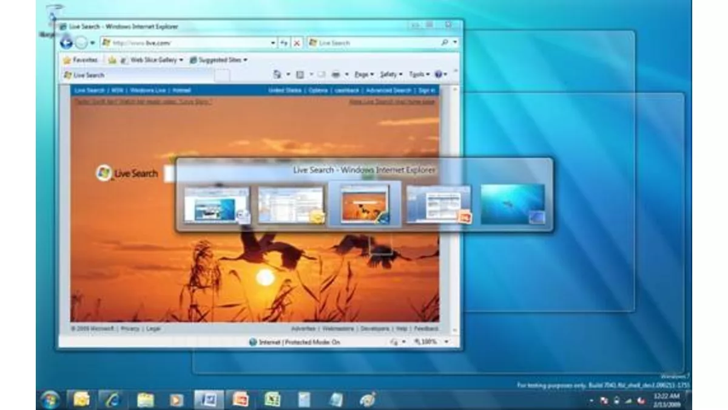Click the red Stop loading icon
The width and height of the screenshot is (728, 410).
pos(297,43)
